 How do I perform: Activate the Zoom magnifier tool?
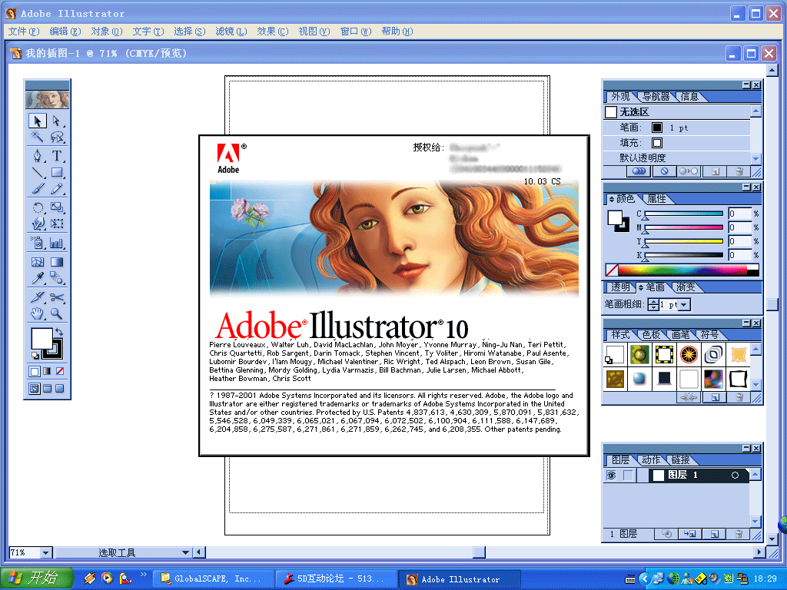pyautogui.click(x=57, y=314)
